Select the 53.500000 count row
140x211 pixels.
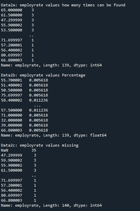click(17, 30)
